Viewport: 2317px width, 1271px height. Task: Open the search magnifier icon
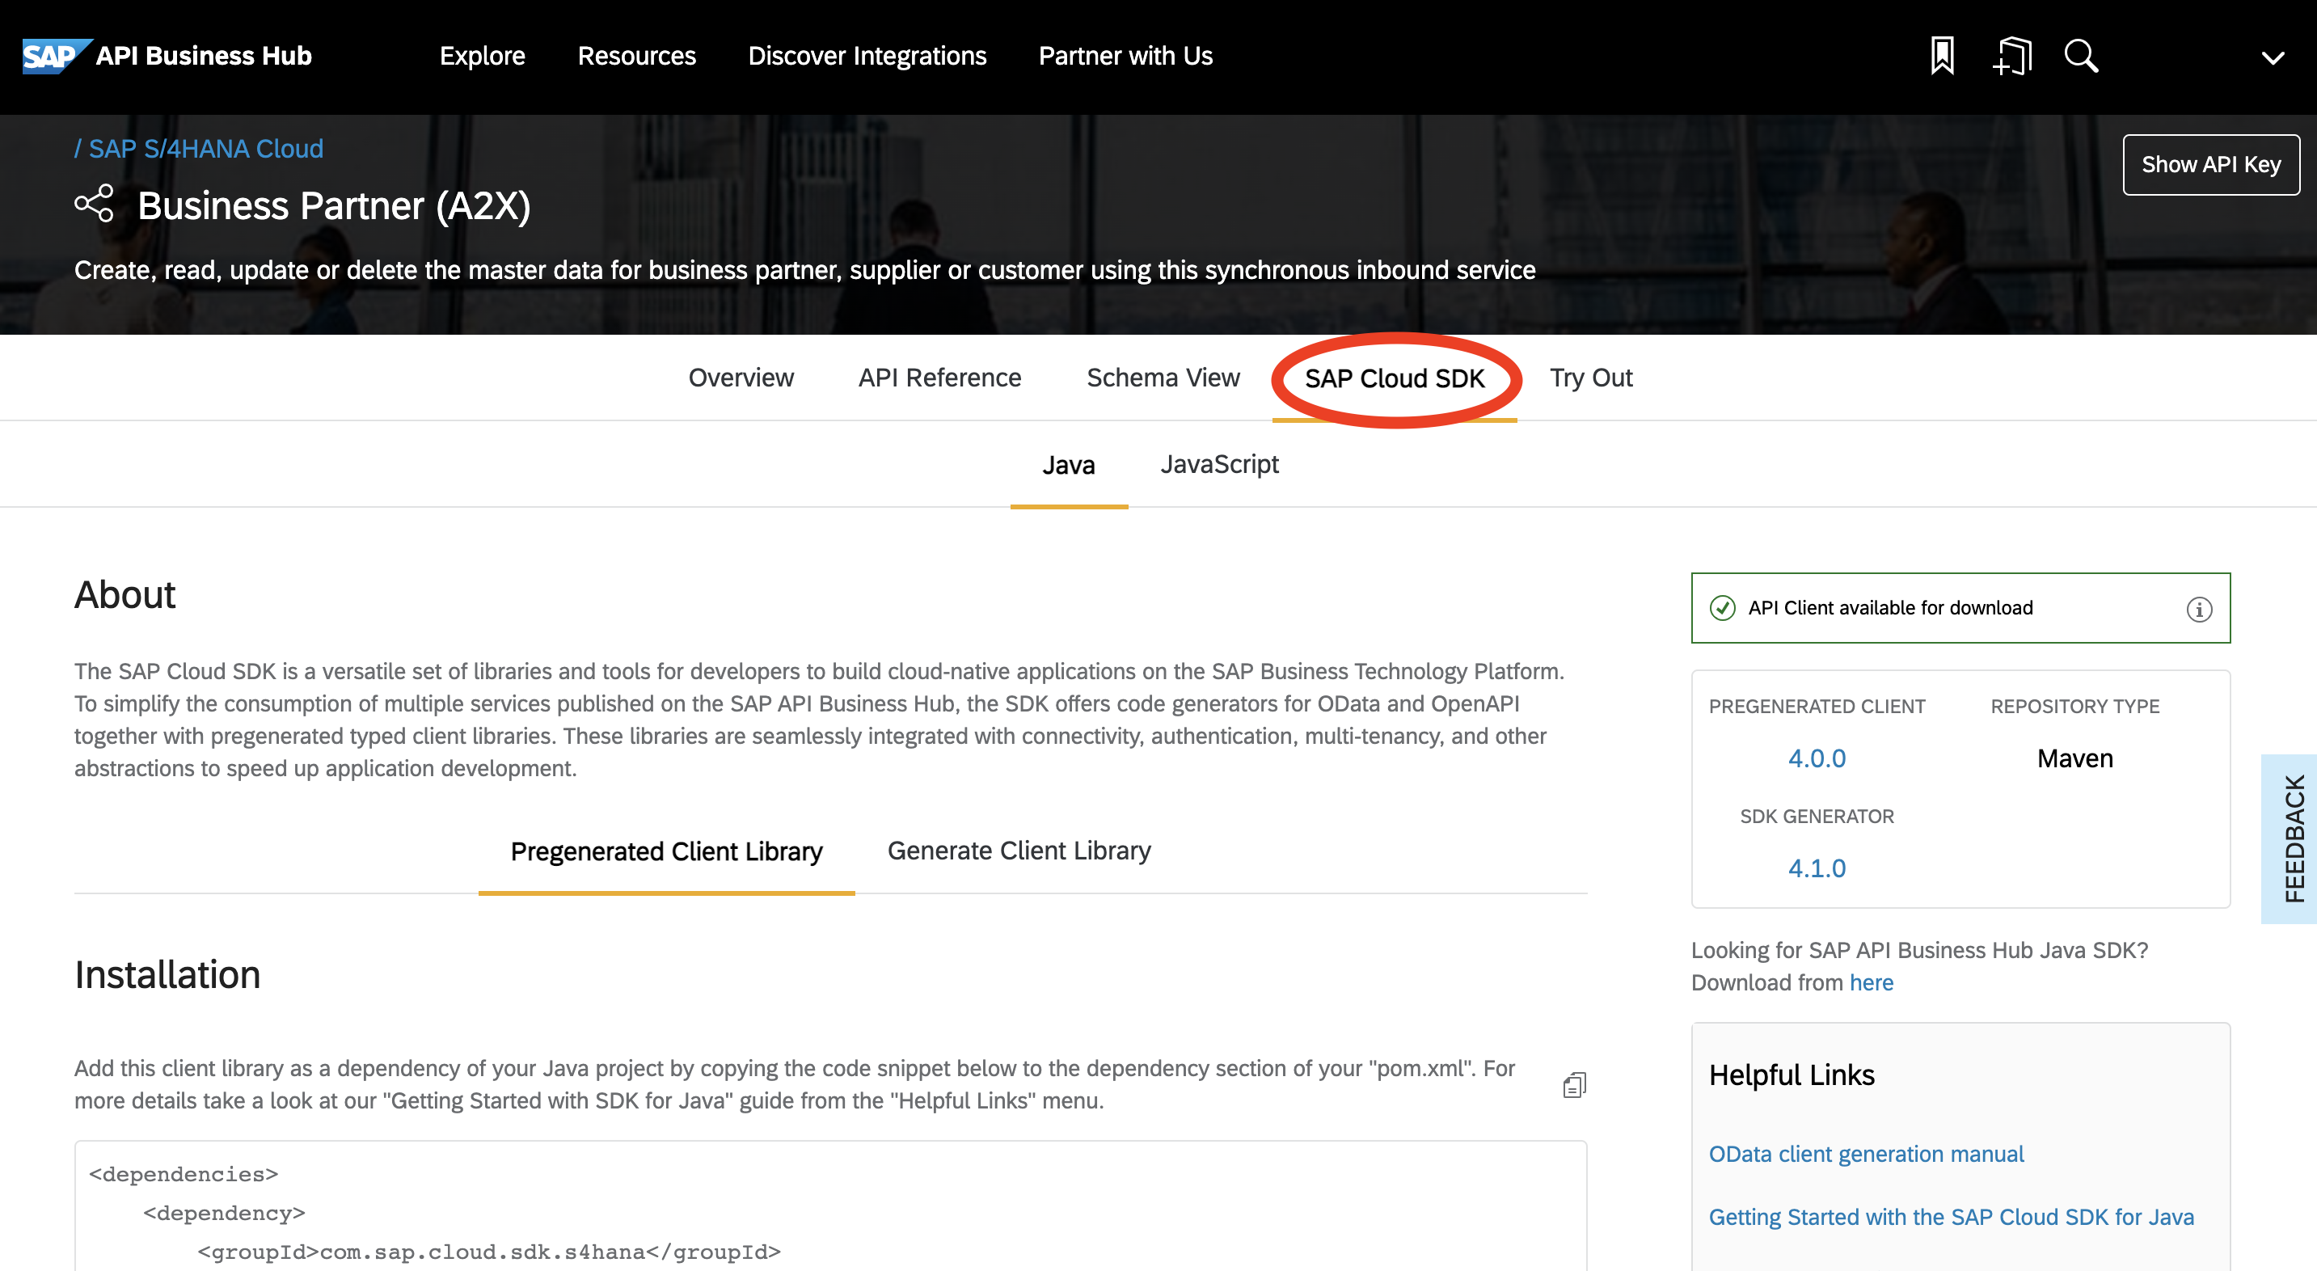click(2080, 56)
